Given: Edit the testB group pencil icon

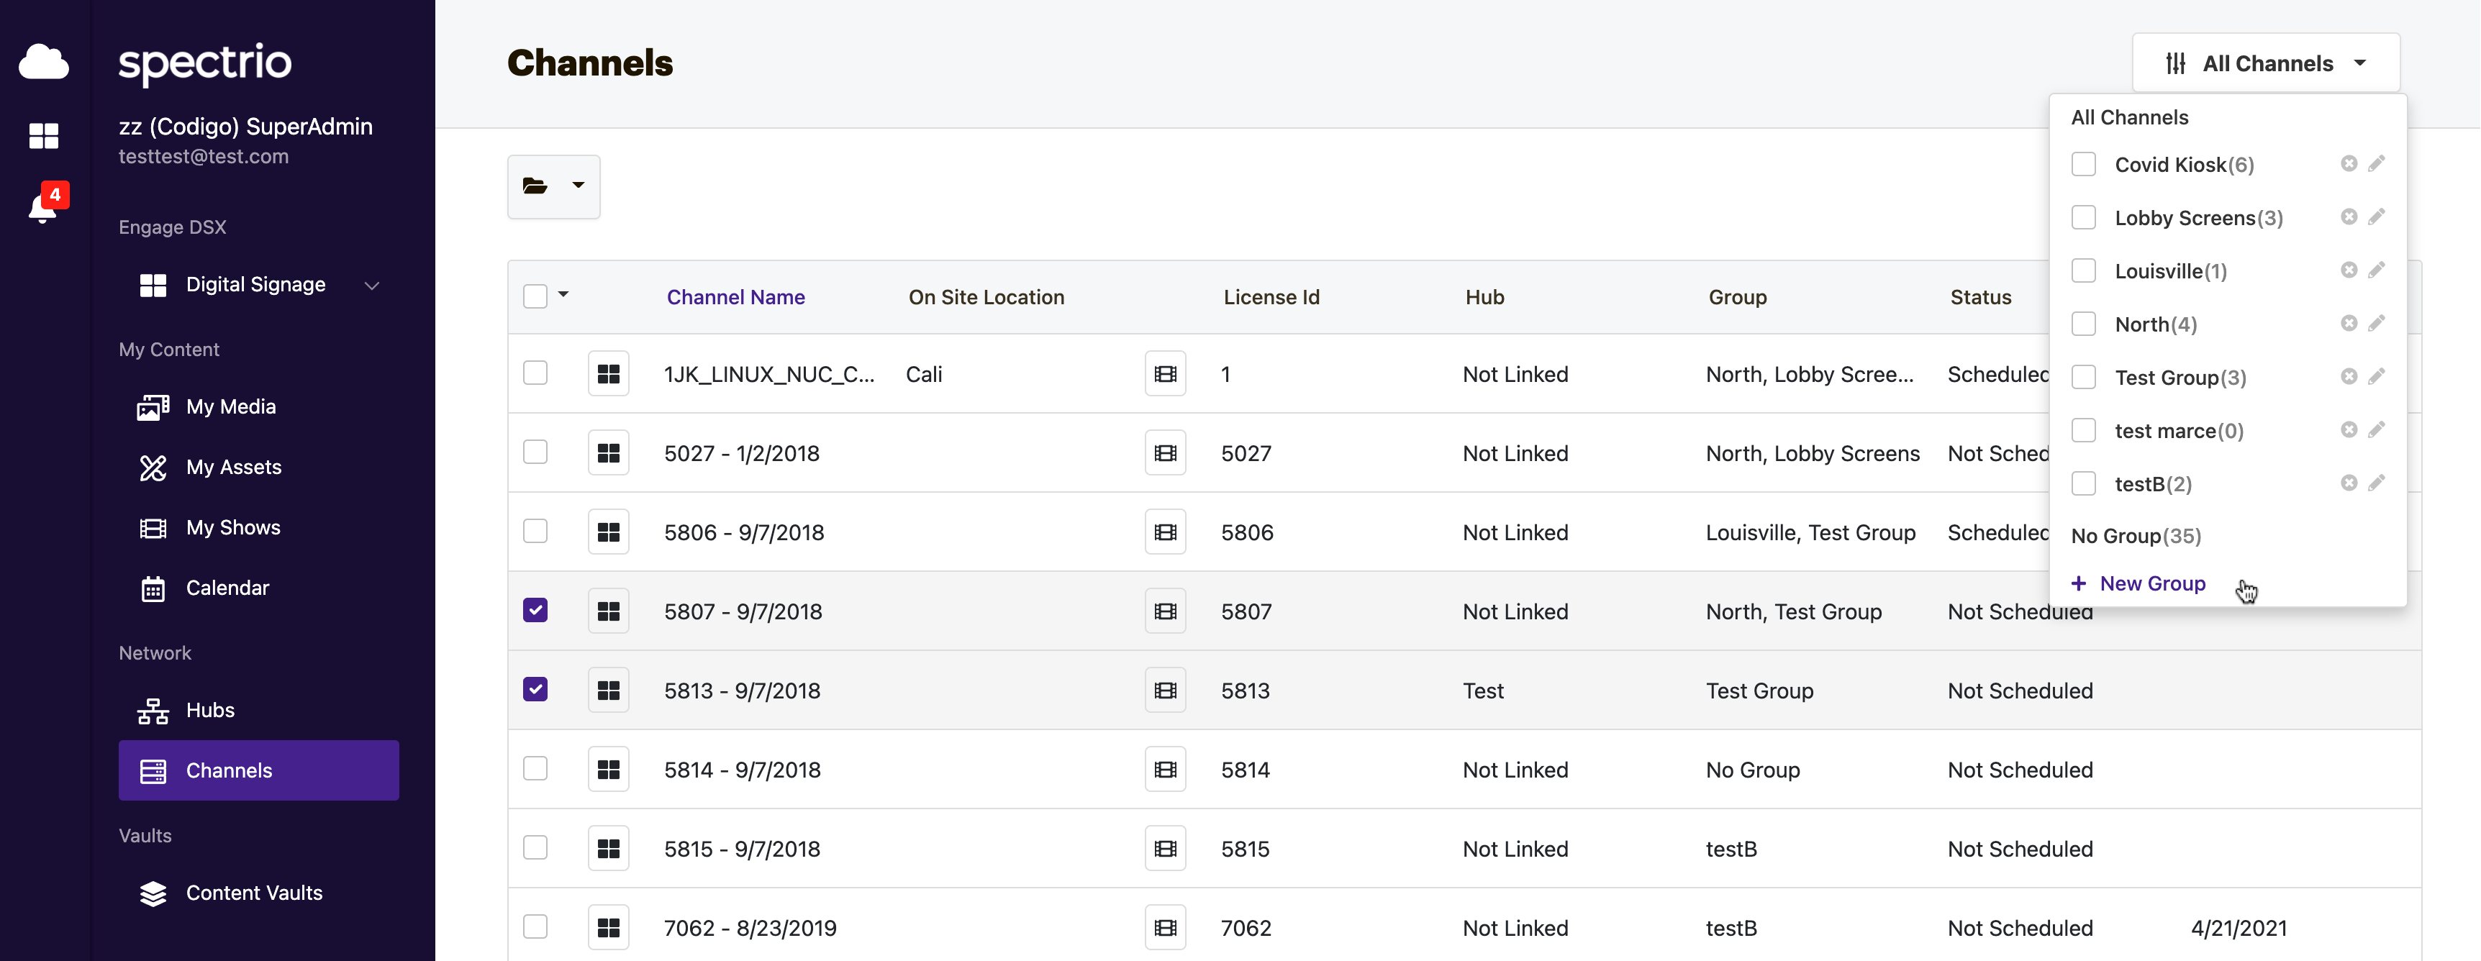Looking at the screenshot, I should [x=2376, y=483].
